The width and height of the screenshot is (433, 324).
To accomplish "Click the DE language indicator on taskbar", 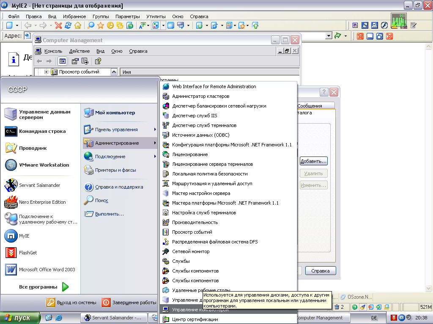I will (374, 318).
